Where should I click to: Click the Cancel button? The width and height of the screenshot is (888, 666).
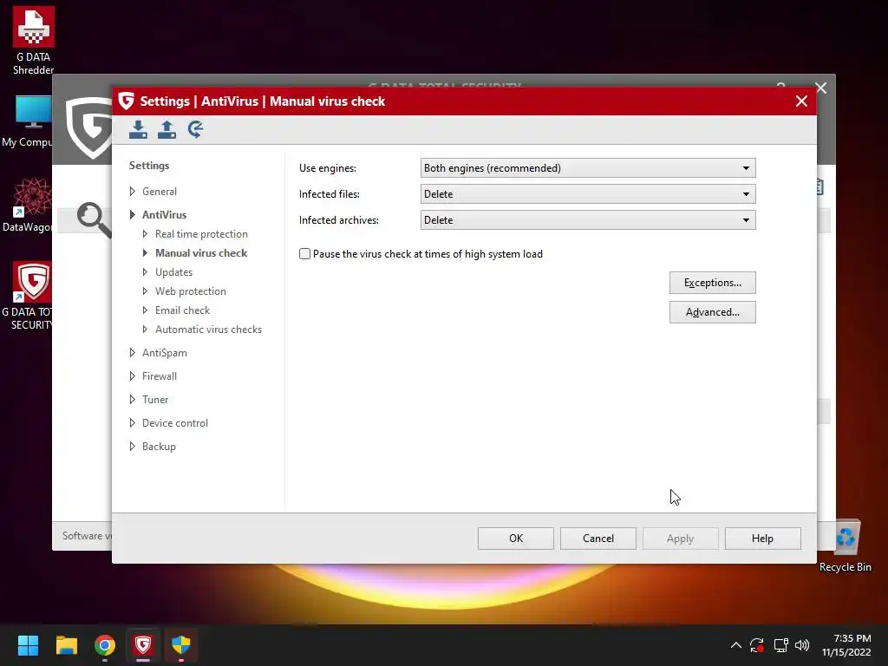[598, 539]
